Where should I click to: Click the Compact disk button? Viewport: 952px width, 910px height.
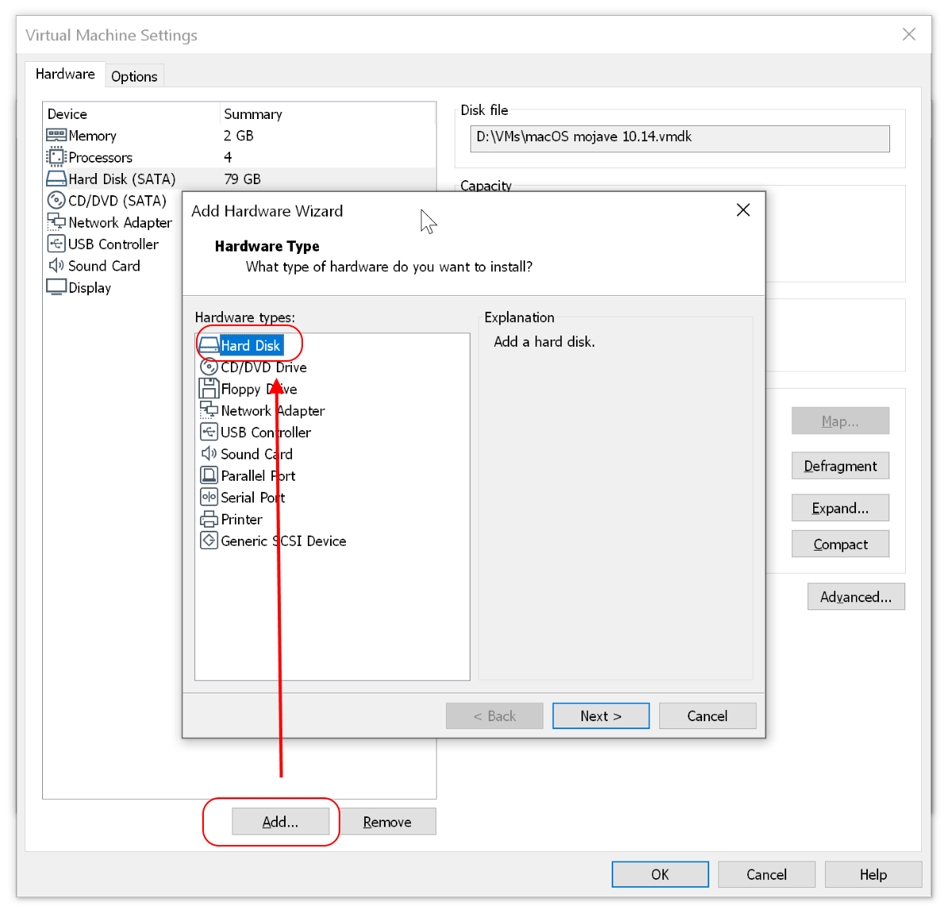click(x=840, y=544)
